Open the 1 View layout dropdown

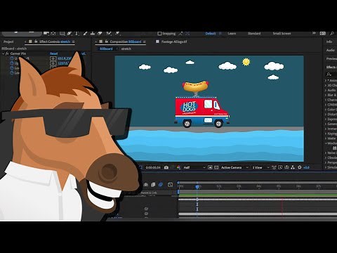point(260,167)
